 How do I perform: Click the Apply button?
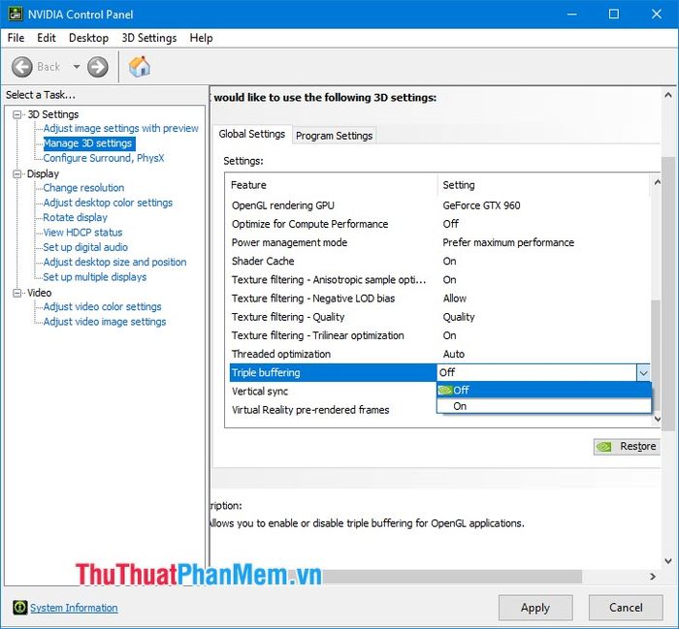coord(535,608)
